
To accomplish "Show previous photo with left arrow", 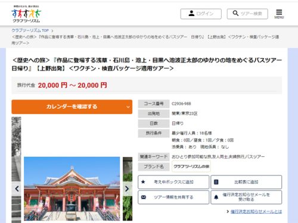I will click(x=17, y=189).
